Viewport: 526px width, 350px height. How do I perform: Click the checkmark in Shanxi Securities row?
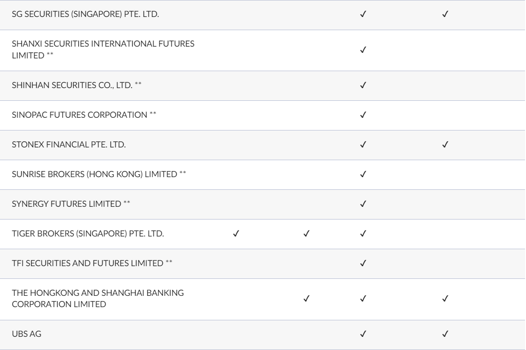pyautogui.click(x=363, y=50)
